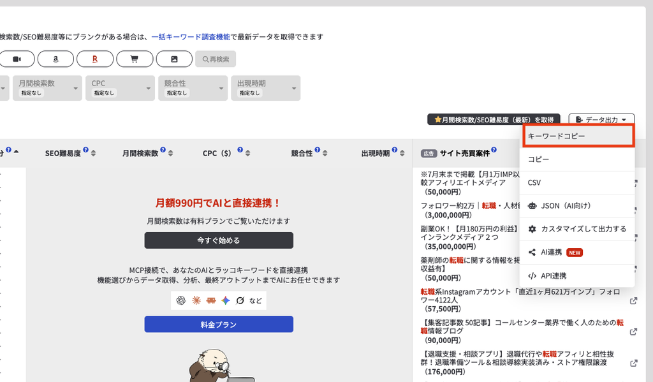Select the image search source icon
This screenshot has height=382, width=653.
pyautogui.click(x=174, y=59)
